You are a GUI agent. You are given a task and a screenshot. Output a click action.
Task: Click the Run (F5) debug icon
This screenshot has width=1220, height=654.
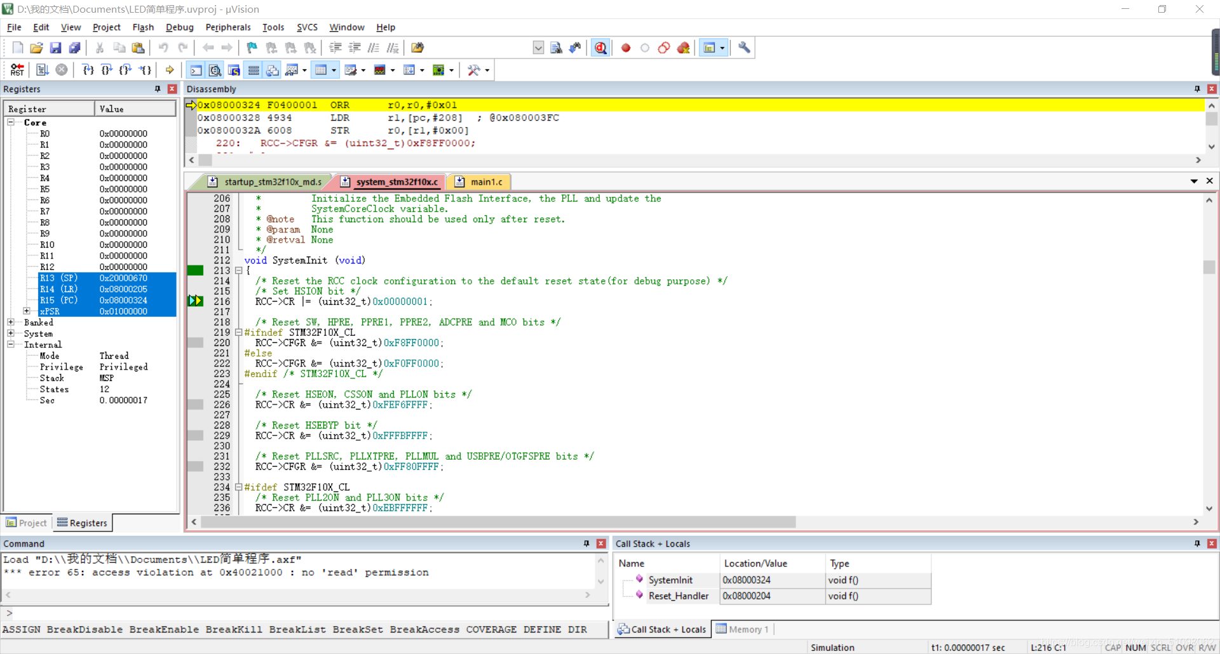click(x=43, y=70)
